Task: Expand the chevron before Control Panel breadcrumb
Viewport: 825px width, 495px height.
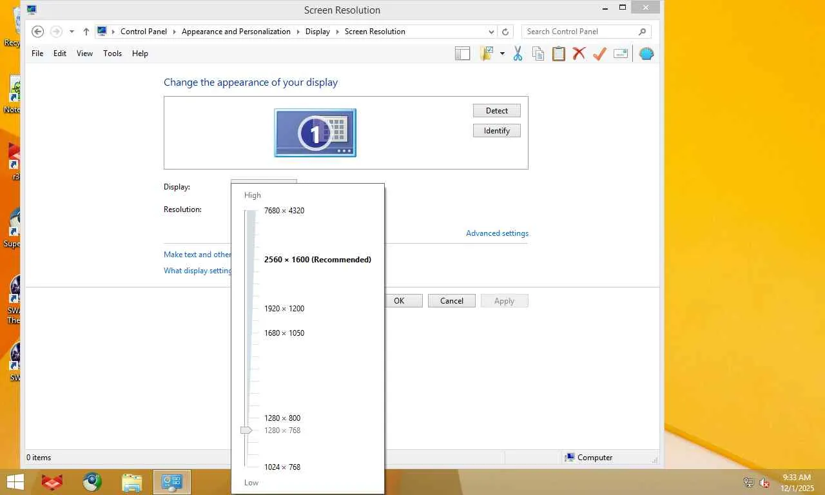Action: tap(113, 32)
